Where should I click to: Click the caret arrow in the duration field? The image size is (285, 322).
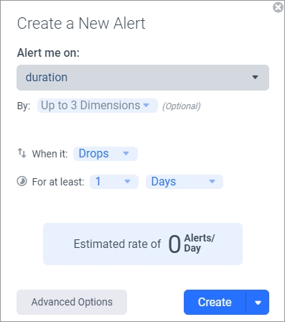click(x=255, y=77)
